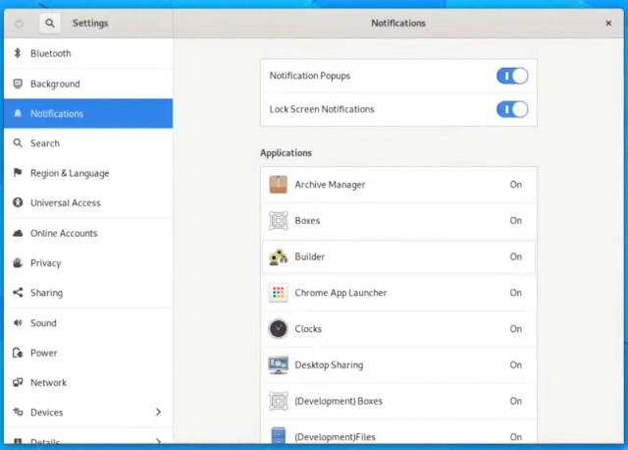This screenshot has height=450, width=628.
Task: Turn off the Notification Popups switch
Action: (512, 76)
